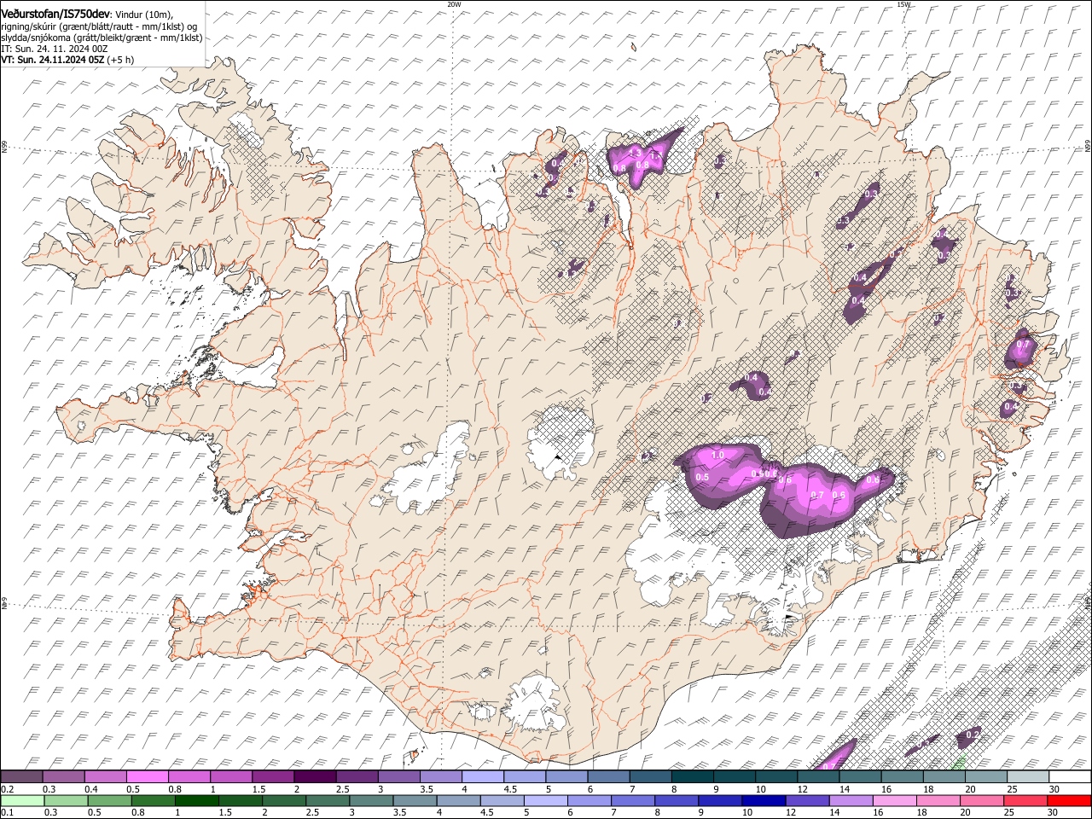Click the 'Veðurstofan/IS750dev' title text
Viewport: 1092px width, 819px height.
click(x=55, y=13)
